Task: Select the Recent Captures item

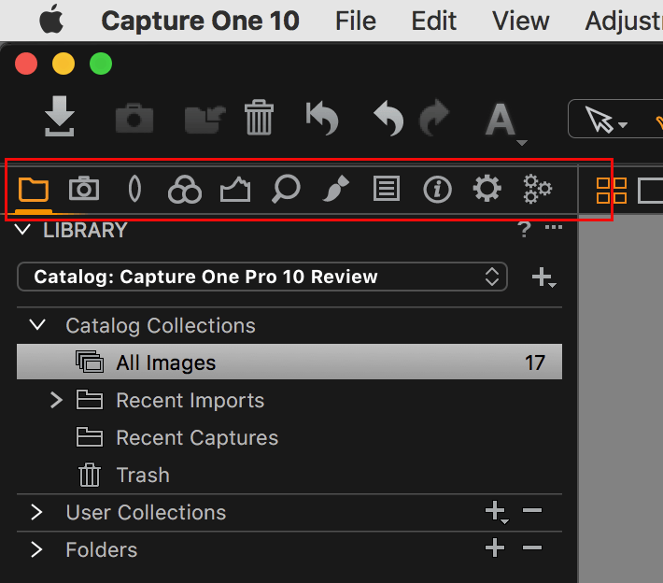Action: point(197,437)
